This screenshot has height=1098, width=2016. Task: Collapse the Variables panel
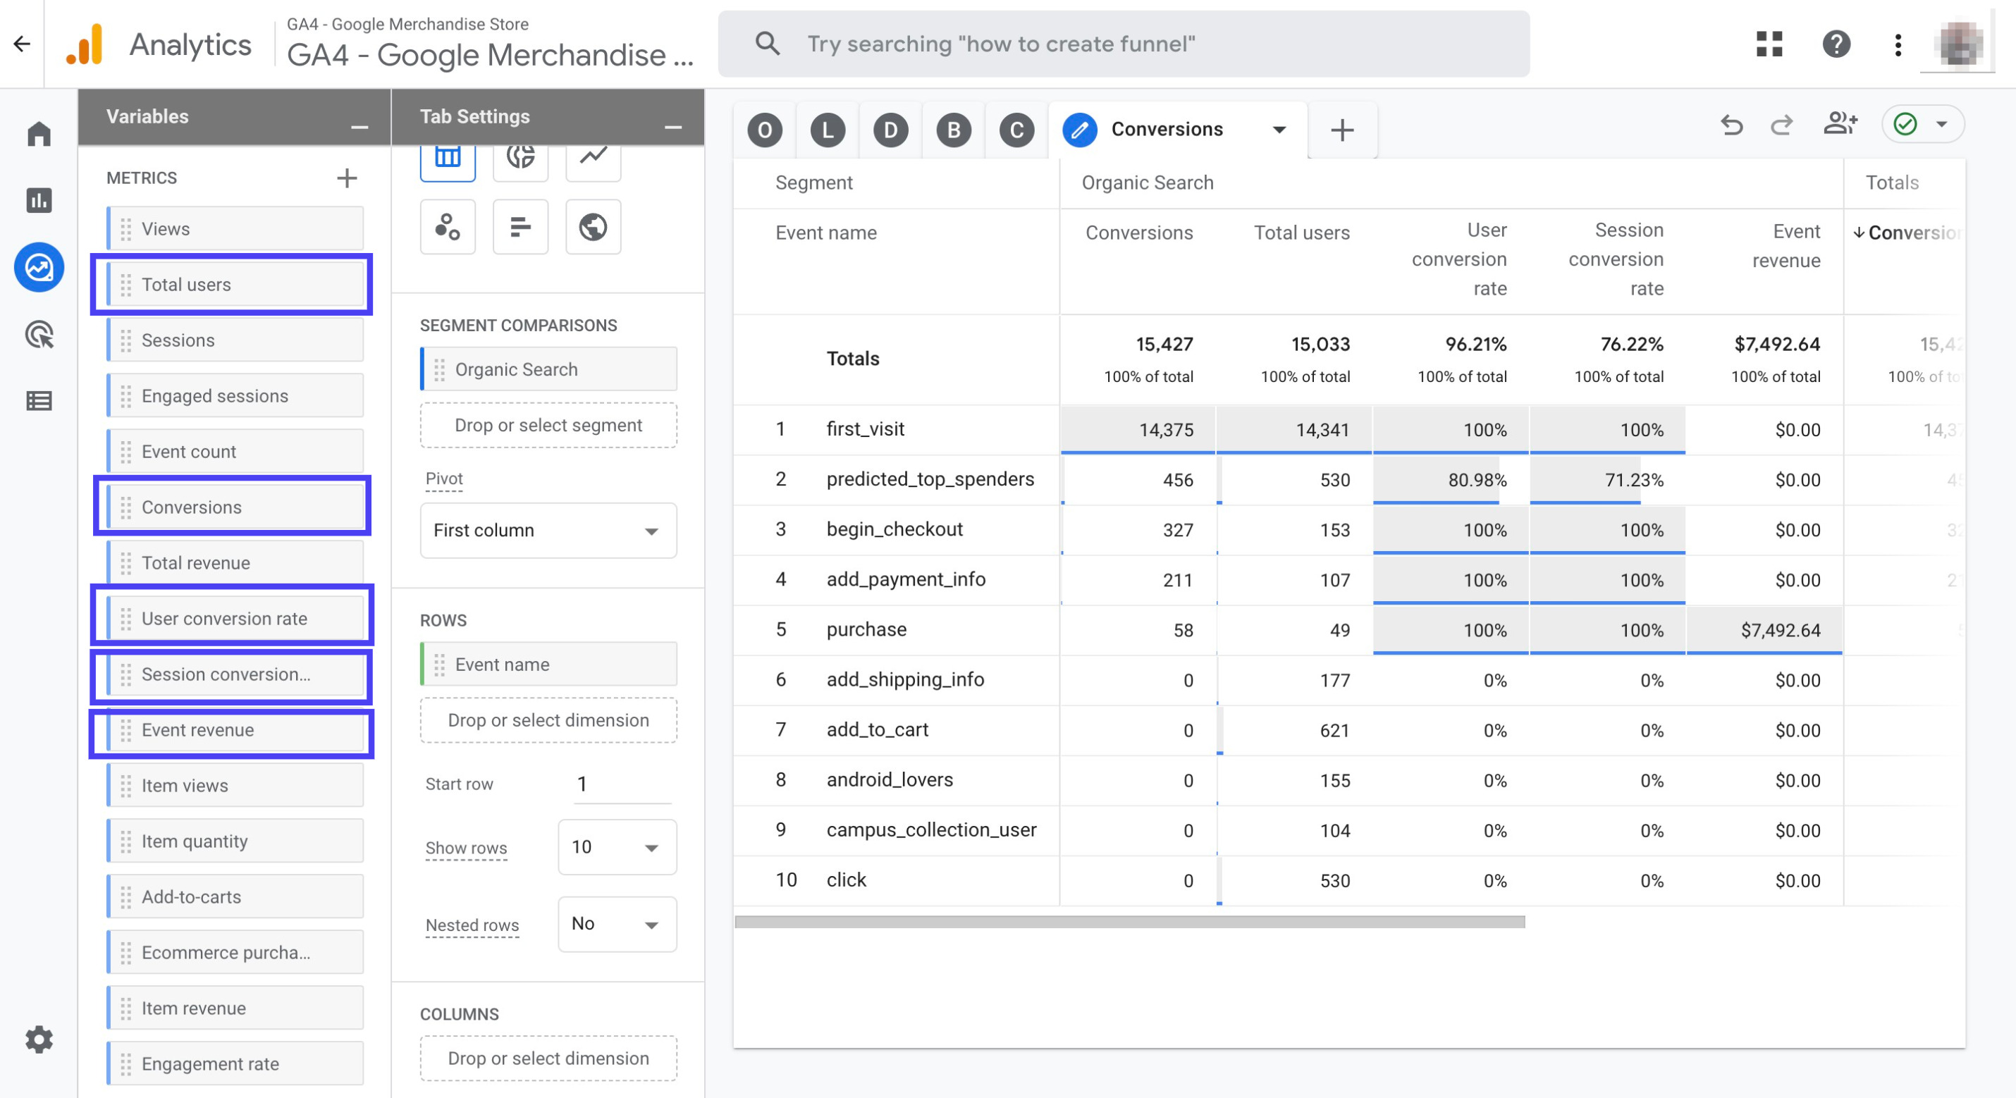point(359,127)
